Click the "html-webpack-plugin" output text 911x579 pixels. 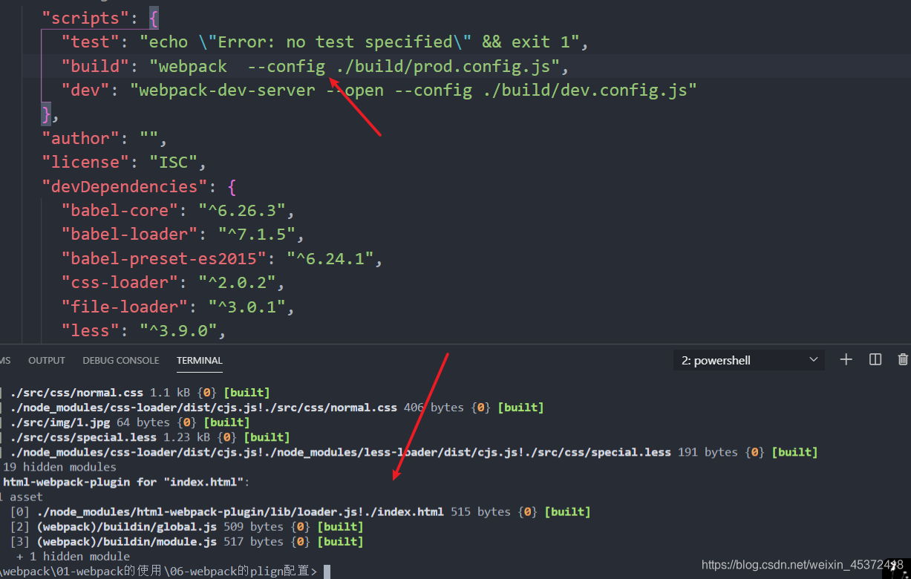(x=67, y=481)
